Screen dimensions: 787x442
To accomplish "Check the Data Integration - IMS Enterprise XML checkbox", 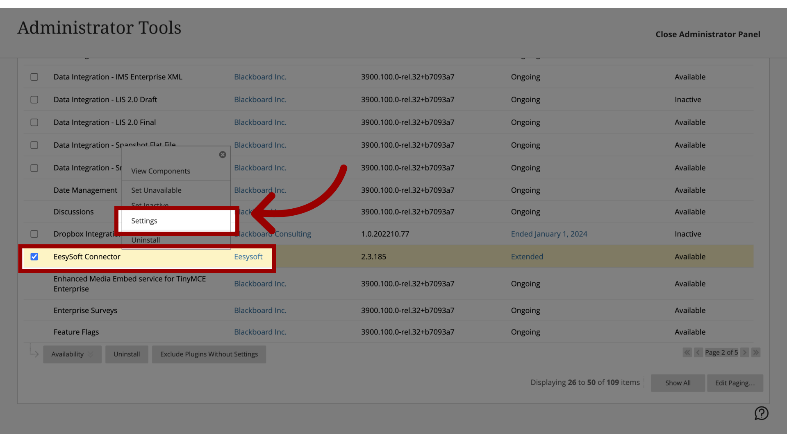I will click(34, 77).
